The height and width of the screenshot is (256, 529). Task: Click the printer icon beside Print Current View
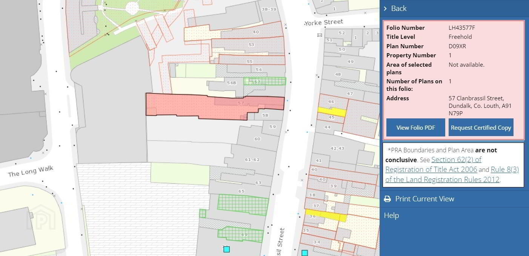tap(387, 199)
